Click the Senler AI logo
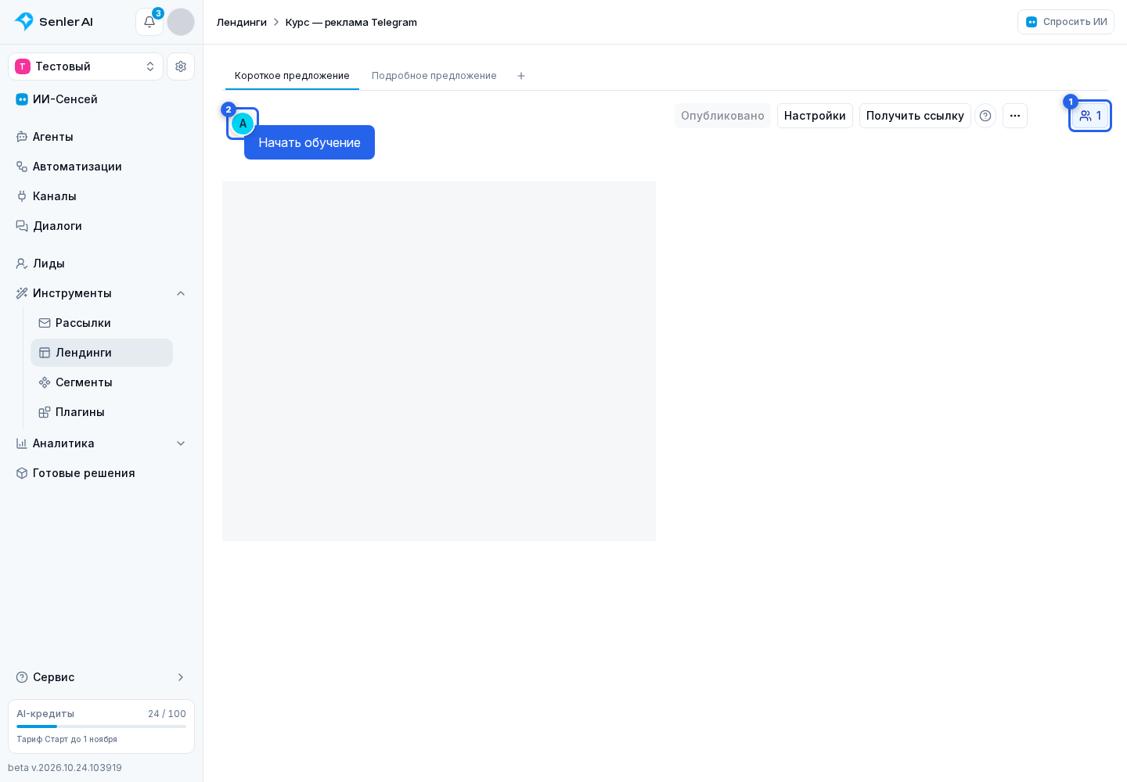This screenshot has height=782, width=1127. point(54,22)
